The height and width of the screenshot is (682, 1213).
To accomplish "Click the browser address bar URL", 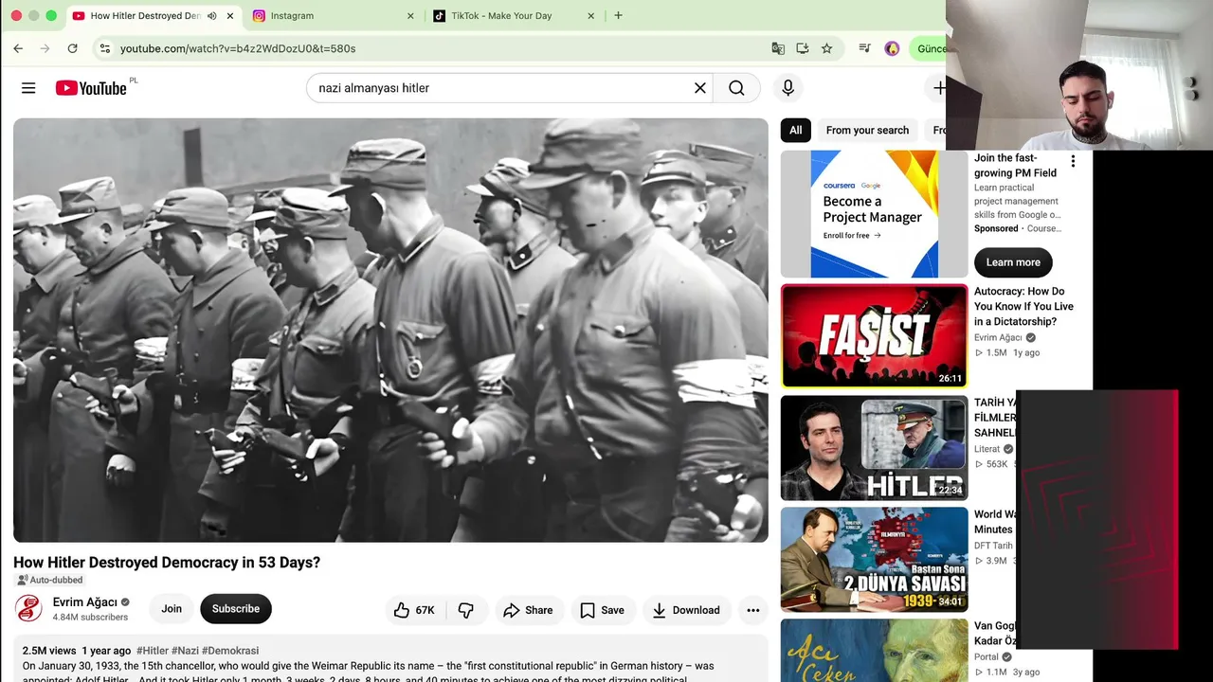I will [x=238, y=48].
